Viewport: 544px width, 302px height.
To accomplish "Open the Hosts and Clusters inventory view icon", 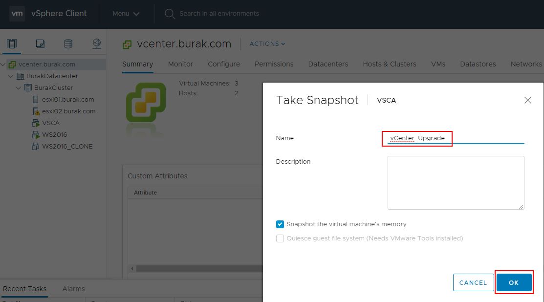I will pos(12,43).
